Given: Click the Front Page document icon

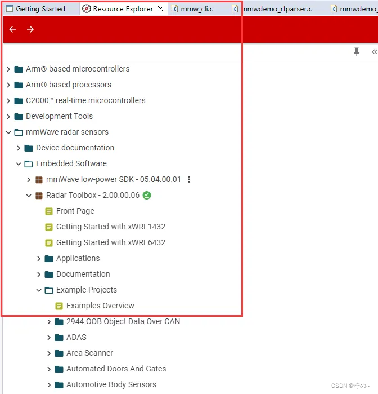Looking at the screenshot, I should coord(49,211).
